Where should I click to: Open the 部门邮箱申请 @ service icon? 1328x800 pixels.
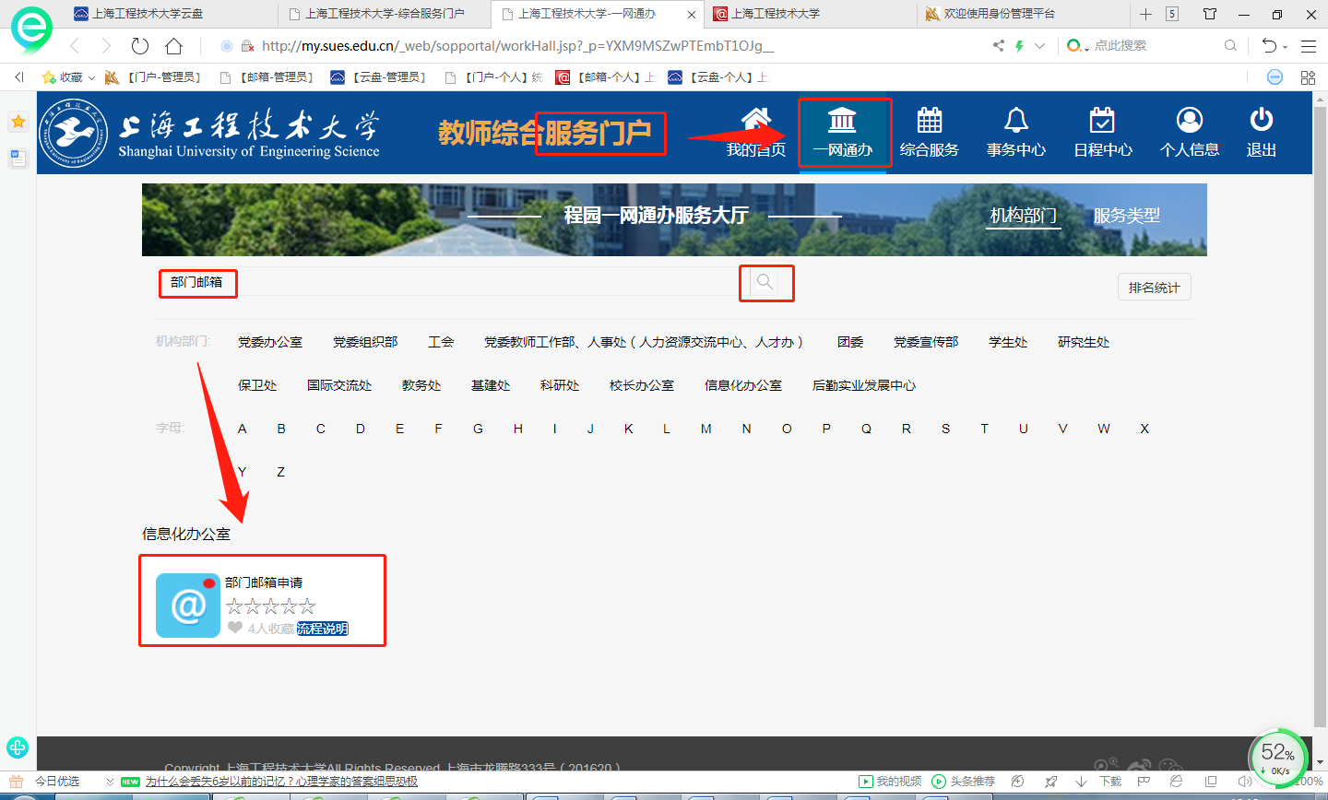(x=188, y=606)
